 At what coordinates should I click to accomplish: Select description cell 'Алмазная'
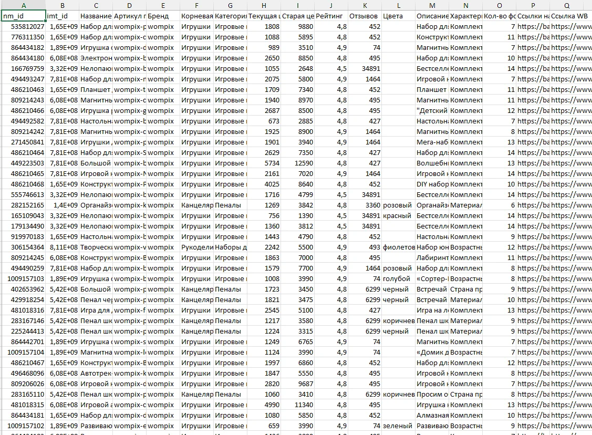[x=432, y=415]
